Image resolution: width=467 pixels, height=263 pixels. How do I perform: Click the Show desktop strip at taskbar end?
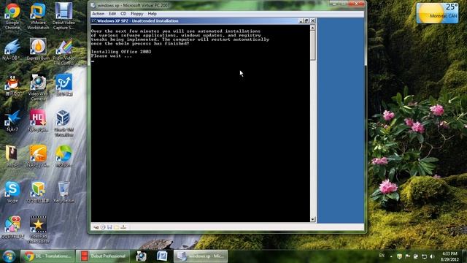point(465,256)
